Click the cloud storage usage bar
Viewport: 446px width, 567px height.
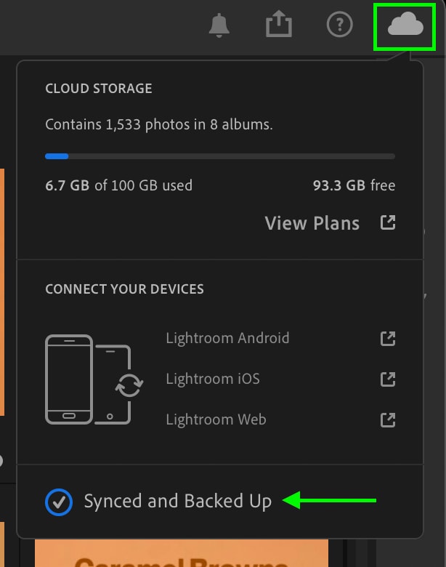[220, 156]
